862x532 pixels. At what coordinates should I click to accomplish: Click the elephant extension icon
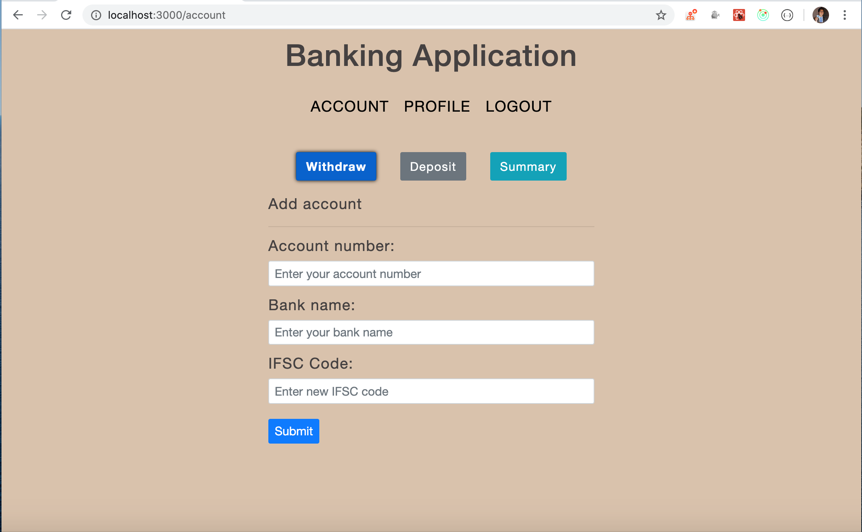point(714,15)
